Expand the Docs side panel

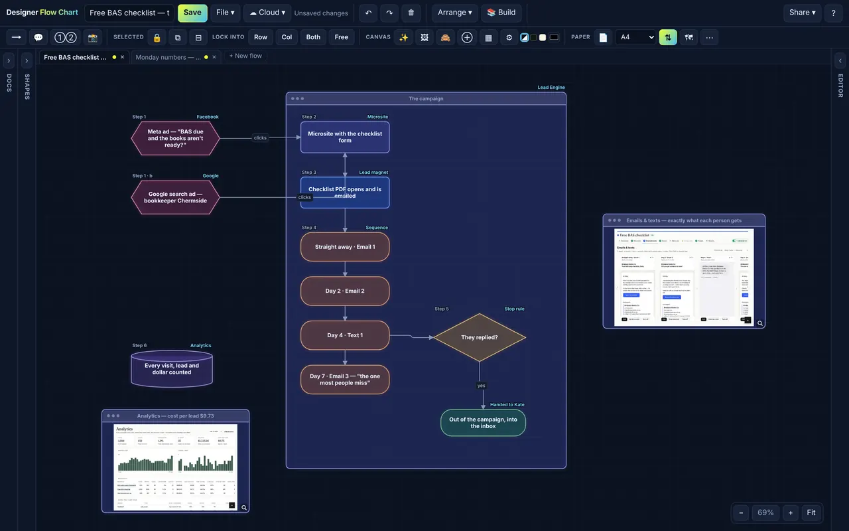[9, 60]
